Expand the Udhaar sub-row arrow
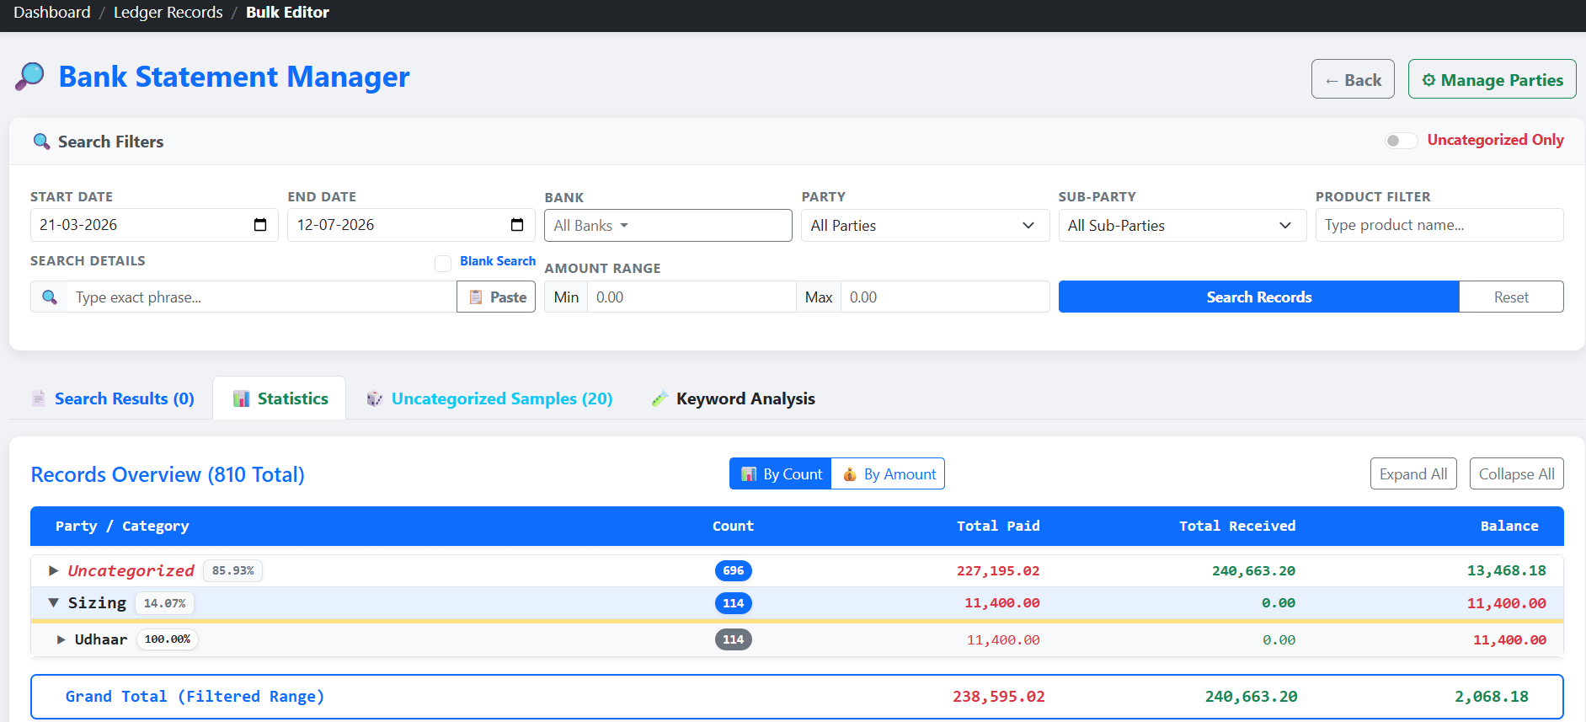 tap(61, 639)
